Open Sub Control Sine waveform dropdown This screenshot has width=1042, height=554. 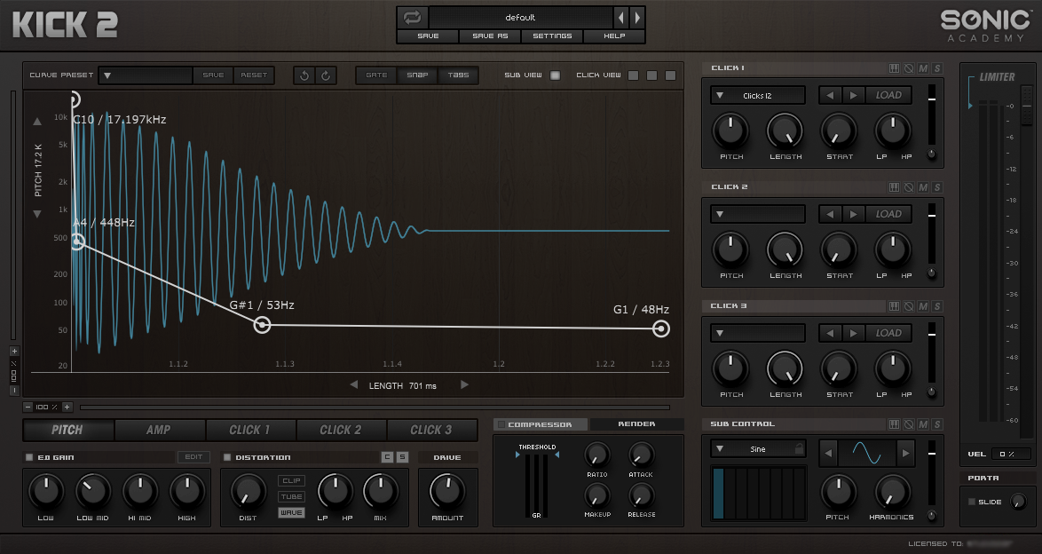pyautogui.click(x=758, y=449)
